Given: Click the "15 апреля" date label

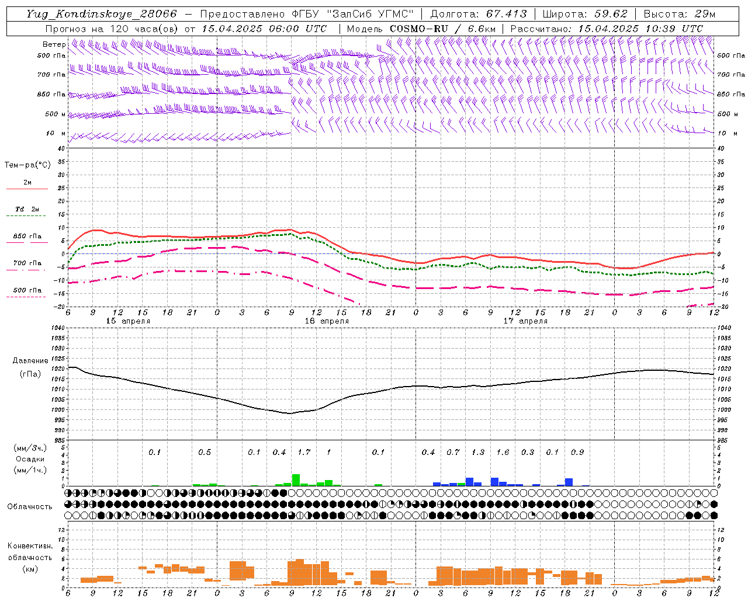Looking at the screenshot, I should (128, 321).
